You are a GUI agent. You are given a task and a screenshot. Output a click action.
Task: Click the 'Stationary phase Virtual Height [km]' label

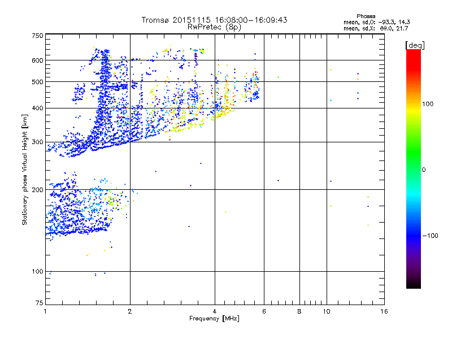click(25, 169)
